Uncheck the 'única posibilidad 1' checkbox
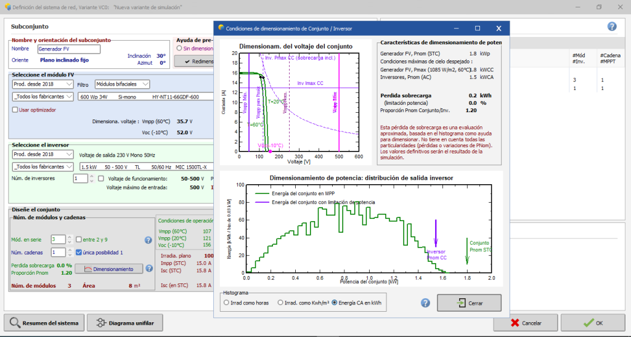 (79, 252)
